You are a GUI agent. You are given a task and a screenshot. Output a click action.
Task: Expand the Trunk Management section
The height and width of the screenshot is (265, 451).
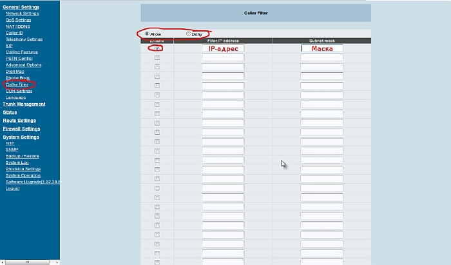(24, 104)
